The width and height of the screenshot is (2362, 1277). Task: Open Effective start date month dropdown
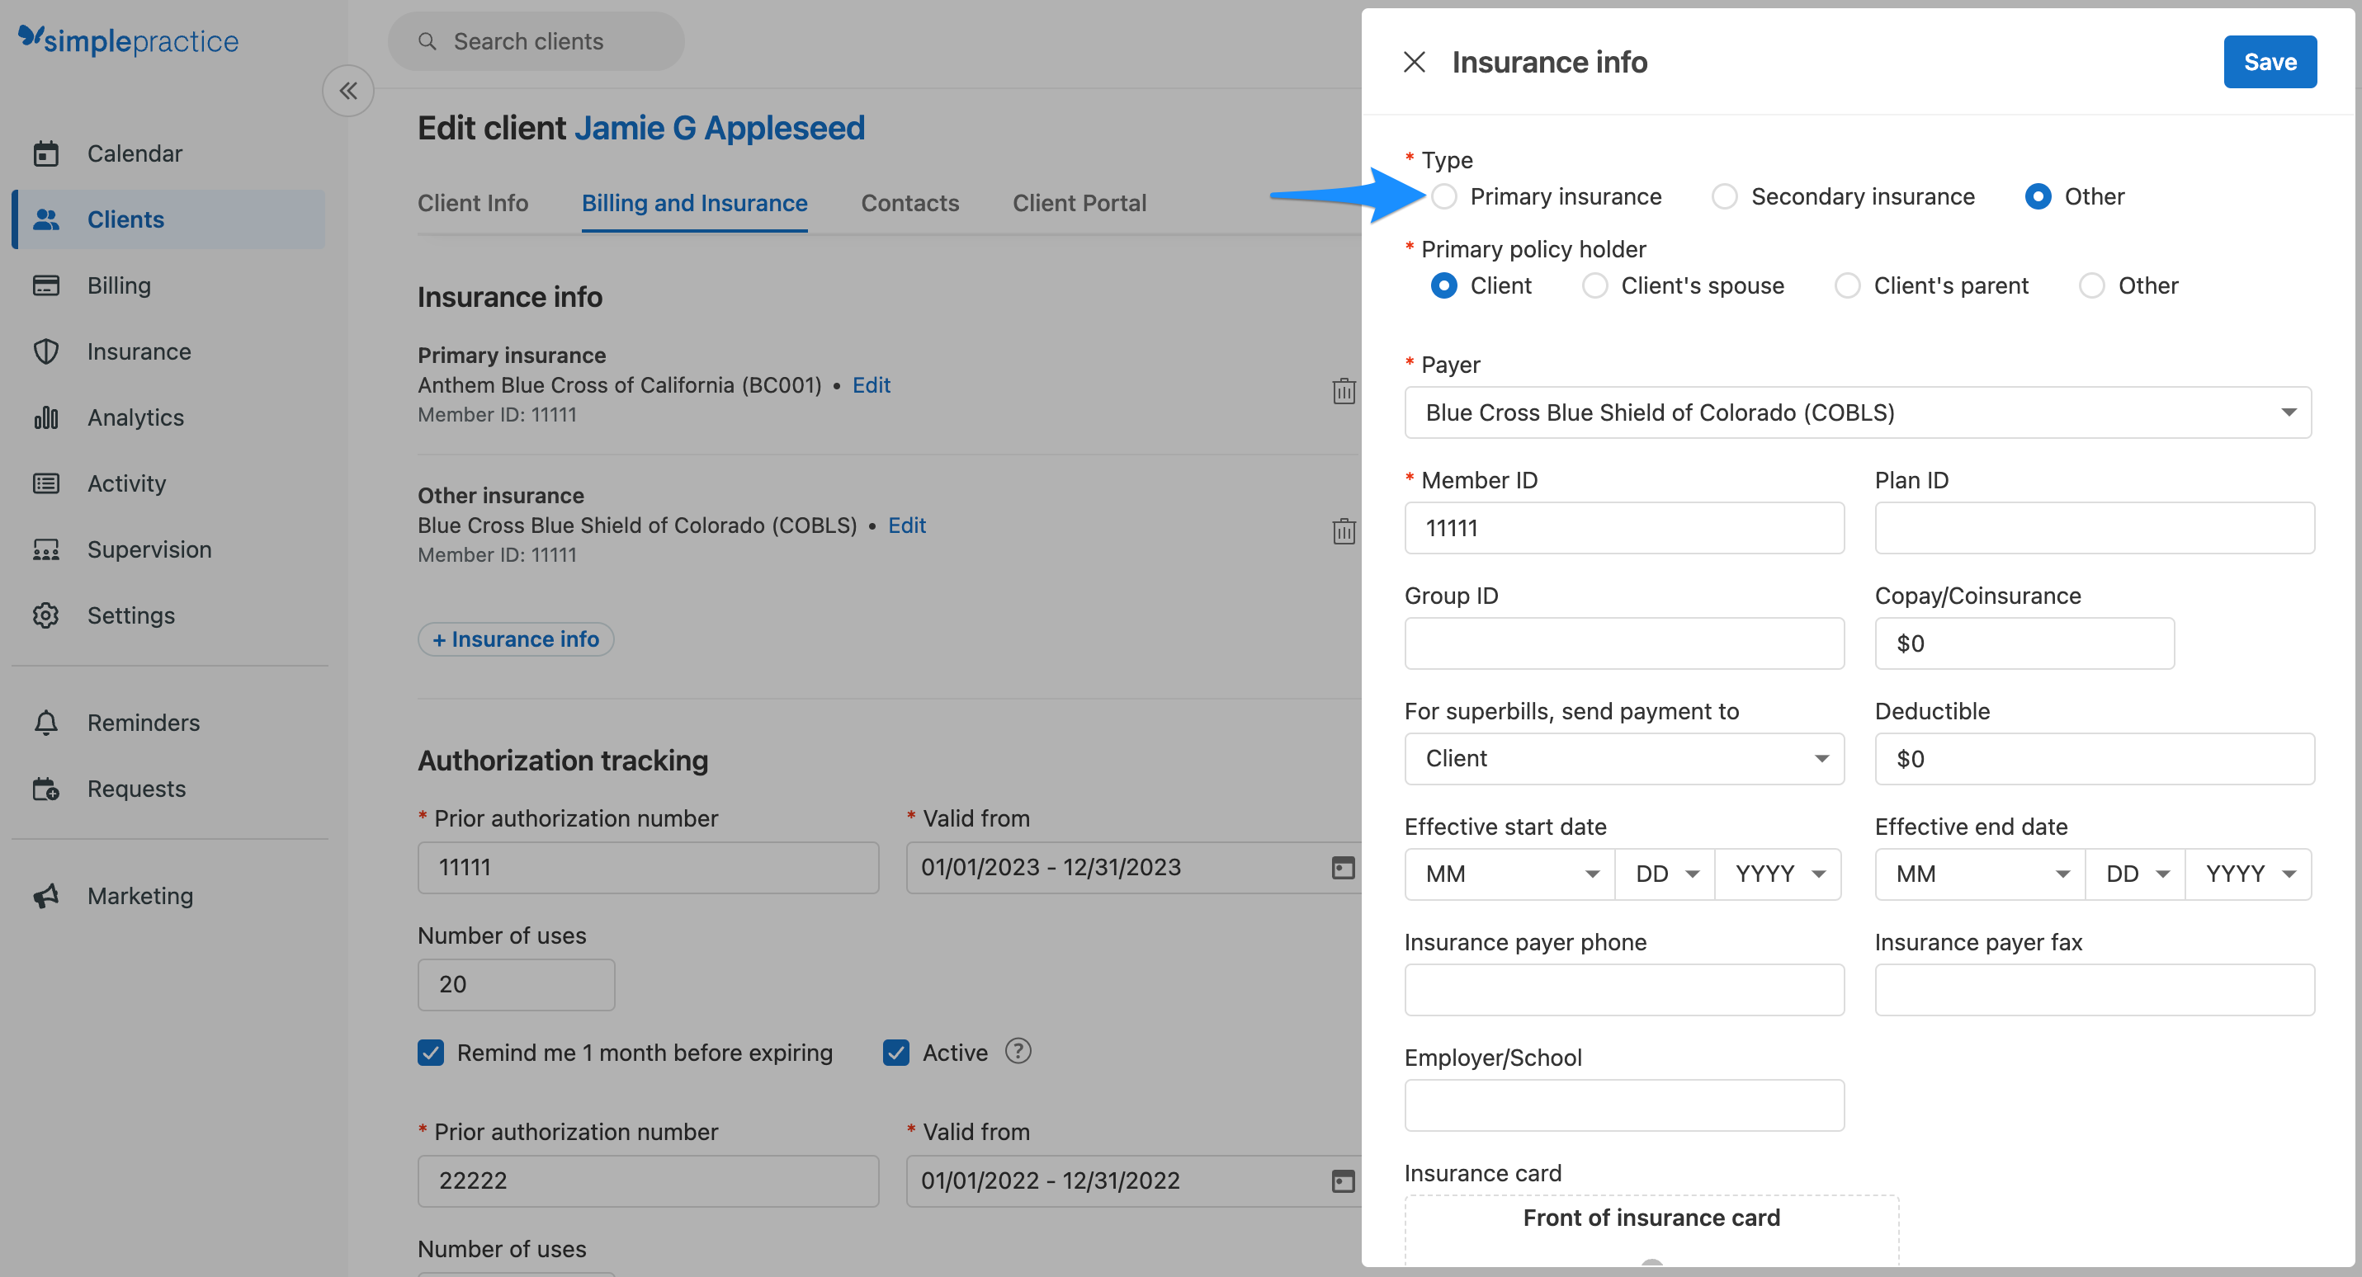1509,874
